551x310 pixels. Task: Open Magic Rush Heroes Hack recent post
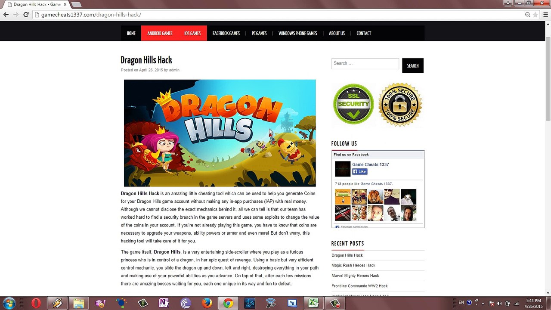point(353,265)
